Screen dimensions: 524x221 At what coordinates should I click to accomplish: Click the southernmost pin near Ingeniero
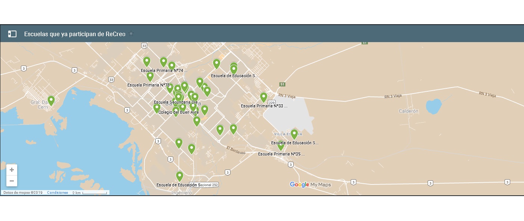point(180,176)
